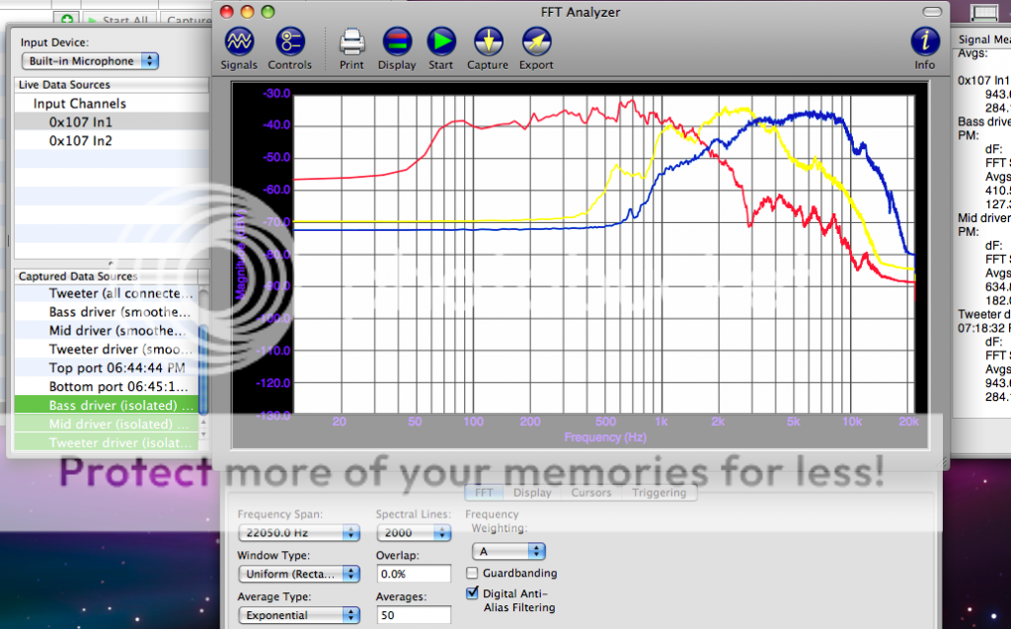The width and height of the screenshot is (1011, 629).
Task: Enable Guardbanding
Action: point(471,573)
